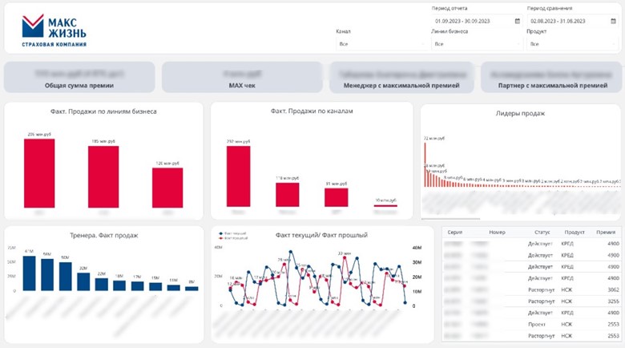Viewport: 625px width, 348px height.
Task: Click the 18M bar in trainers chart
Action: click(x=119, y=285)
